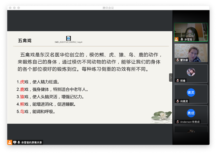The height and width of the screenshot is (154, 217).
Task: Click the 余雪莹的屏幕共享 label at bottom left
Action: point(32,142)
